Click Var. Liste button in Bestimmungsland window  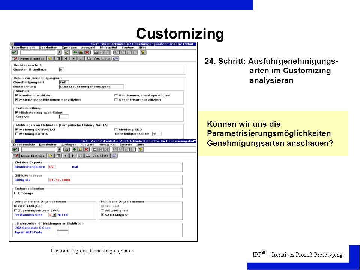coord(97,156)
